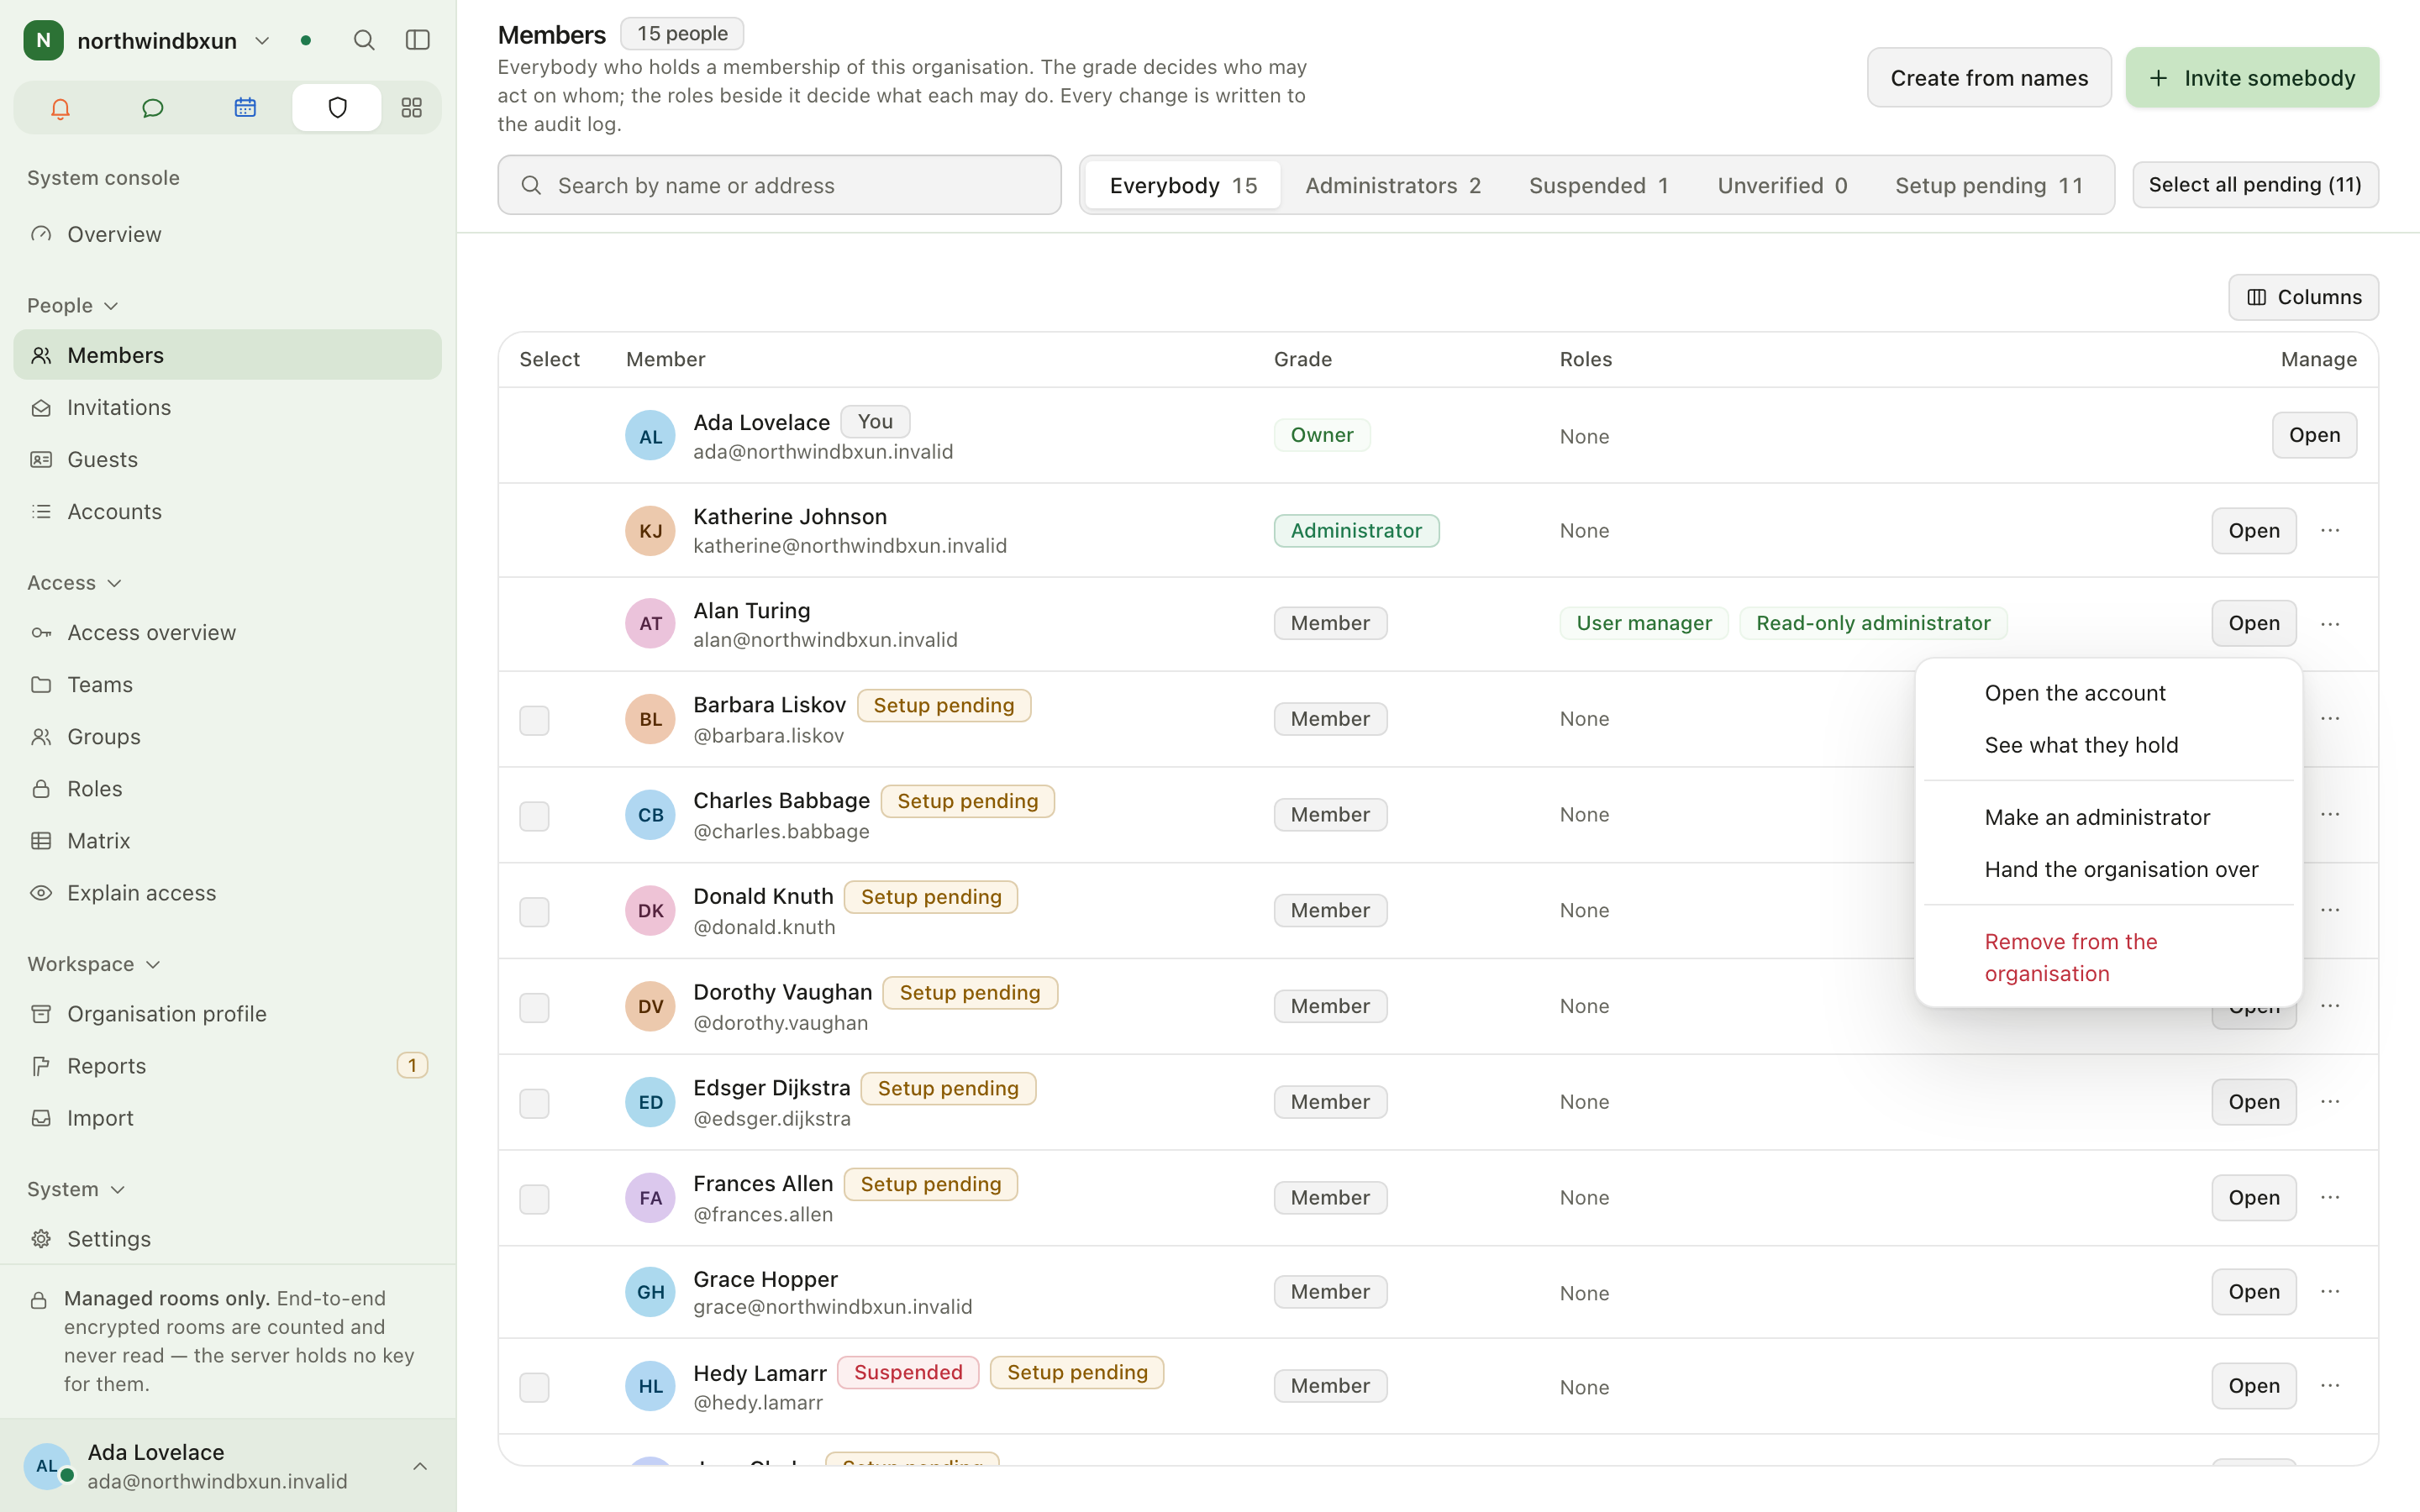Click the KJ avatar for Katherine Johnson
Viewport: 2420px width, 1512px height.
(x=650, y=530)
